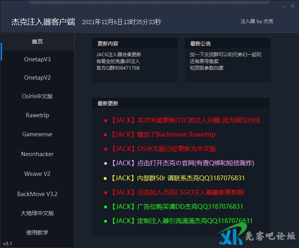
Task: Click the 点击打开杰克的官网 link
Action: tap(182, 163)
